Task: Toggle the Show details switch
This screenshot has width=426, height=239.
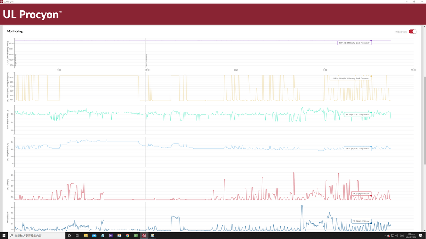Action: (x=412, y=32)
